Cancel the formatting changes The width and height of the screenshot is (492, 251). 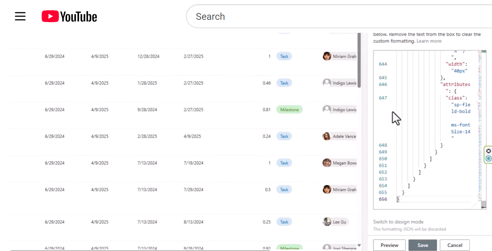pyautogui.click(x=454, y=245)
